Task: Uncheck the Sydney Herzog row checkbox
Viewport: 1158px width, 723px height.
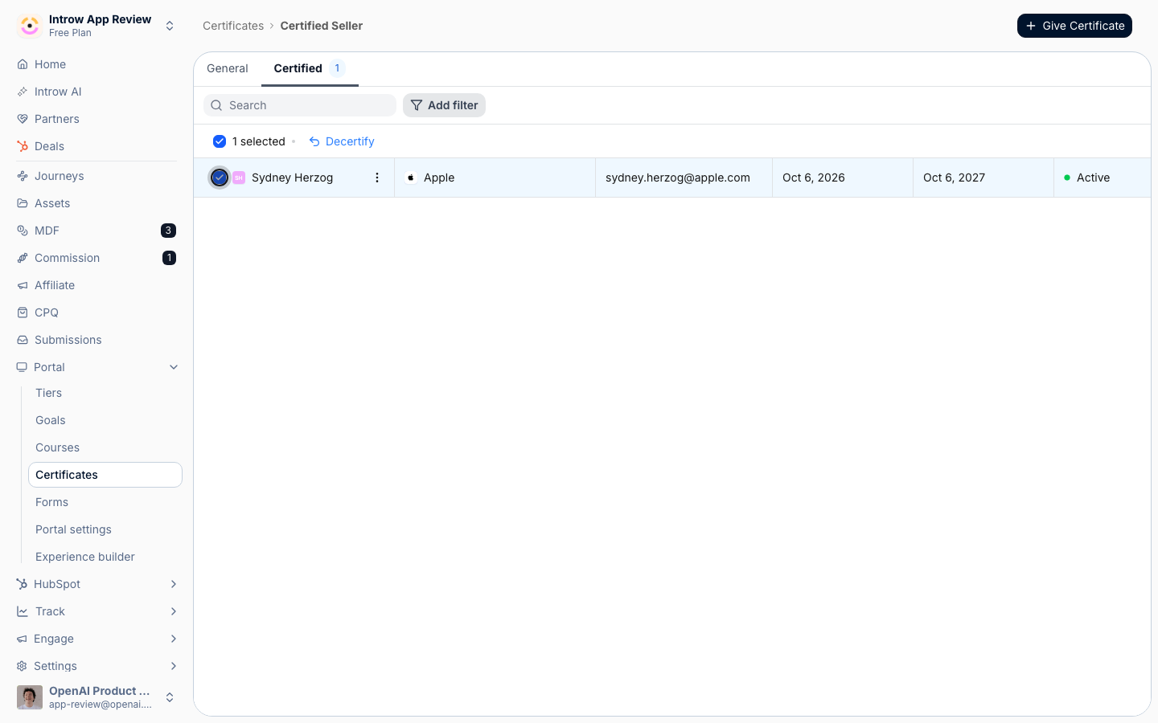Action: [220, 178]
